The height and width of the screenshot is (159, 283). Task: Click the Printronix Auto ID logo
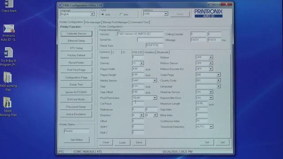(208, 13)
